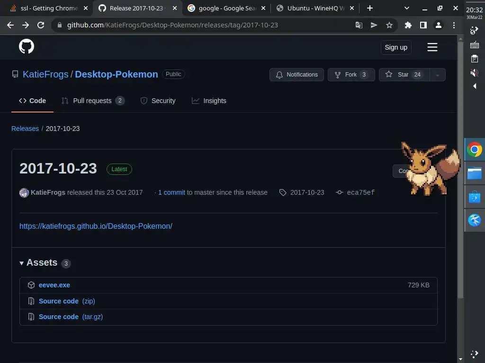
Task: Go back with the browser back arrow
Action: (x=10, y=25)
